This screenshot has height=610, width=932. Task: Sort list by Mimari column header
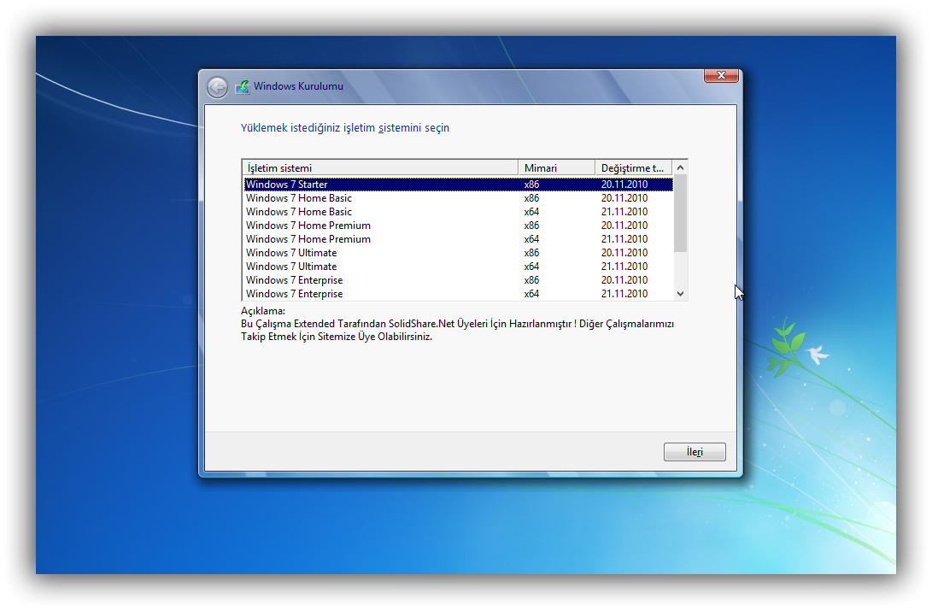[x=556, y=168]
